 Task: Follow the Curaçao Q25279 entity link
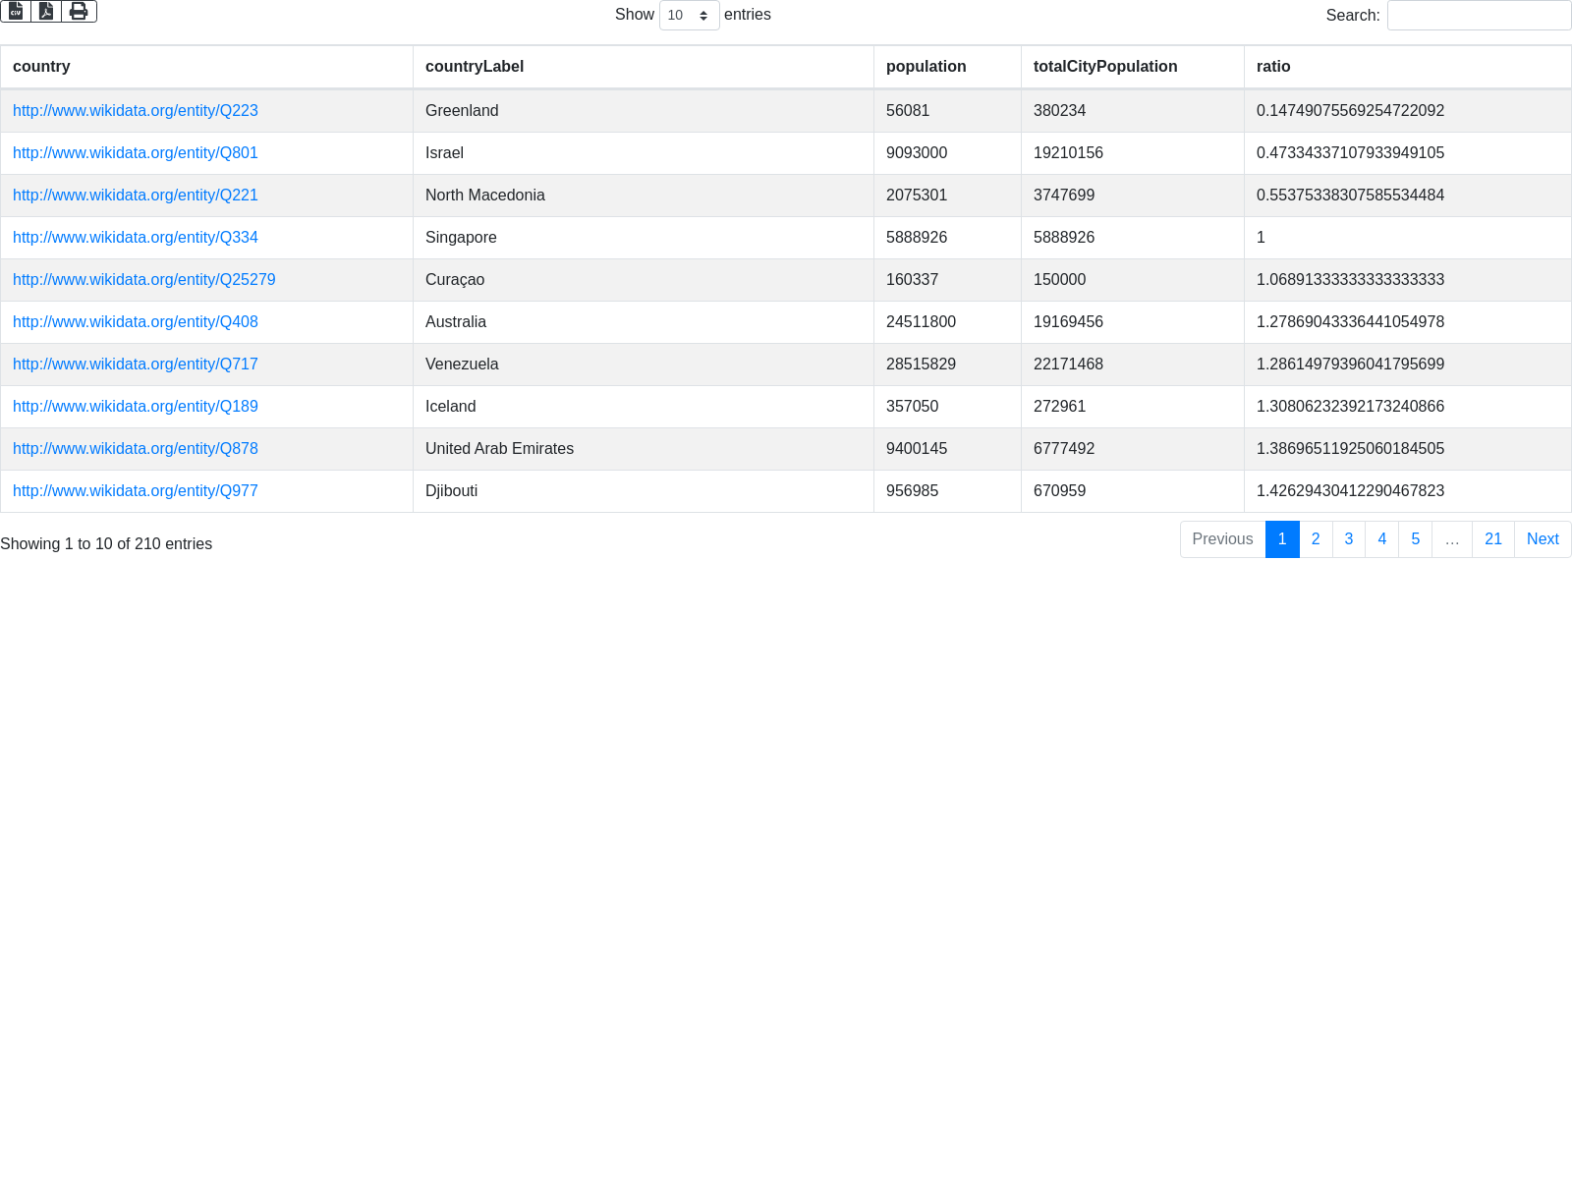coord(144,280)
